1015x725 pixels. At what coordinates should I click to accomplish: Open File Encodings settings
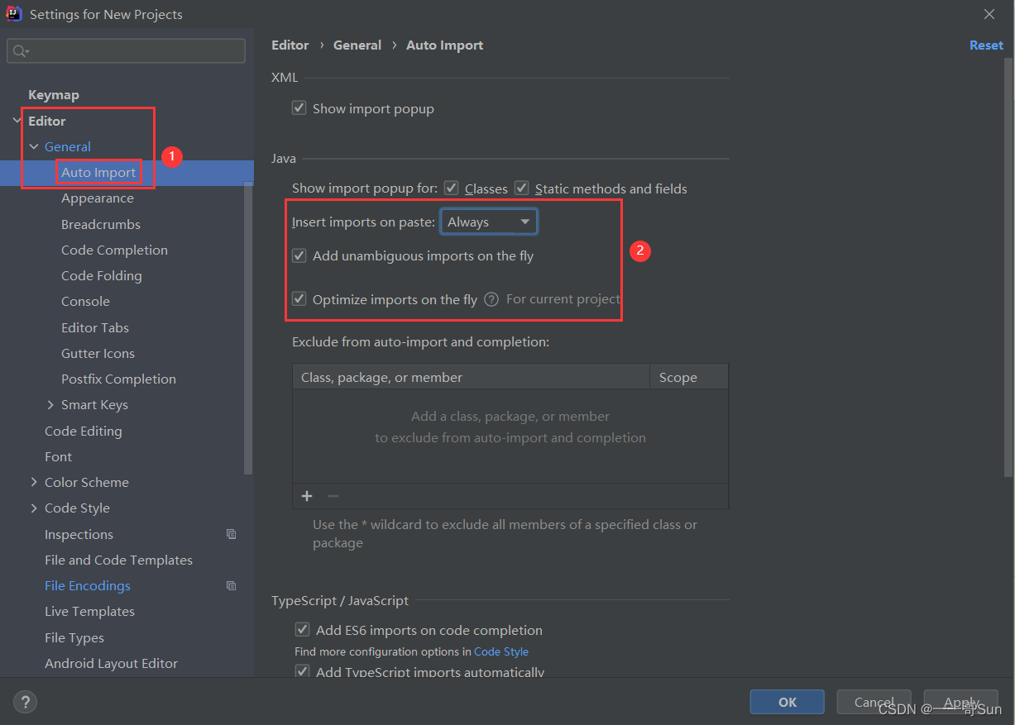coord(88,585)
